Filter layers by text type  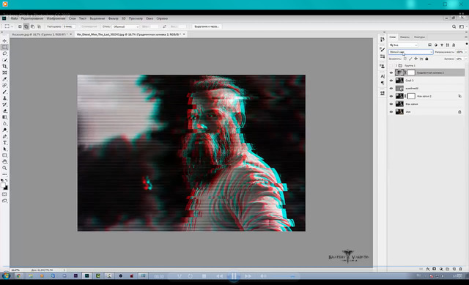[441, 45]
